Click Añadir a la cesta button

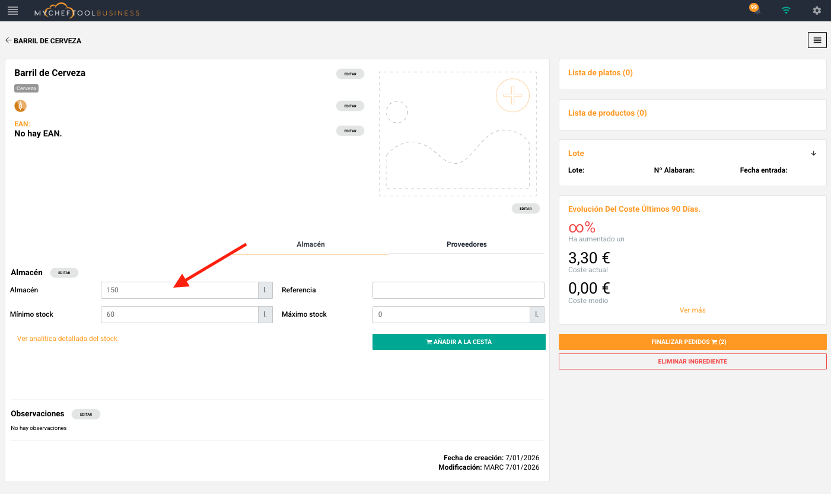(x=459, y=342)
